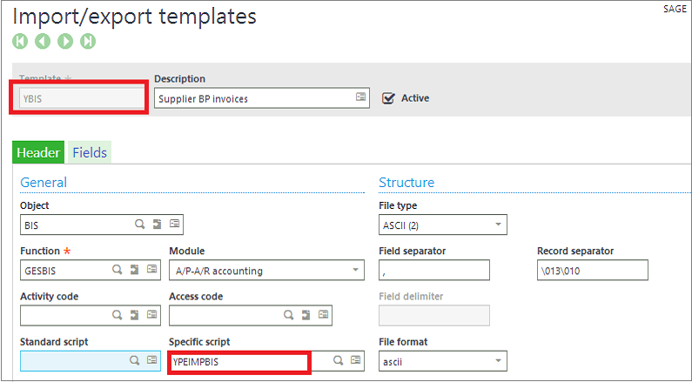Click the Record separator input field

click(592, 271)
